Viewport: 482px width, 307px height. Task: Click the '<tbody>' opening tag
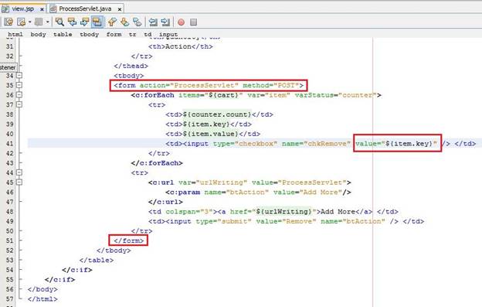(x=129, y=76)
